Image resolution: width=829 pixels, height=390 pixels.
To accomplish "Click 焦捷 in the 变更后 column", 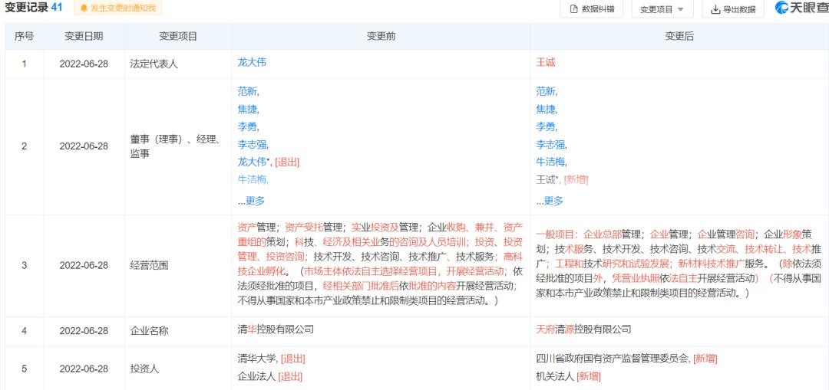I will [x=546, y=110].
